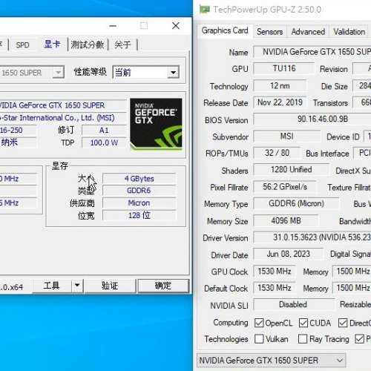Click the CPU-Z TDP value 100.0 W
The image size is (371, 371).
coord(104,142)
